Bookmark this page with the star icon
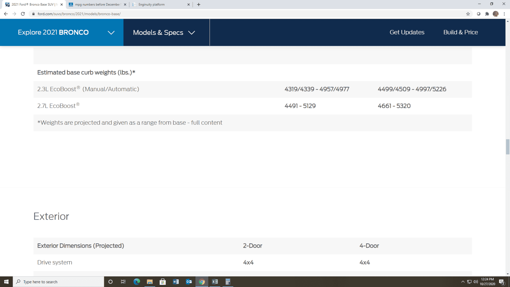Viewport: 510px width, 287px height. [468, 14]
